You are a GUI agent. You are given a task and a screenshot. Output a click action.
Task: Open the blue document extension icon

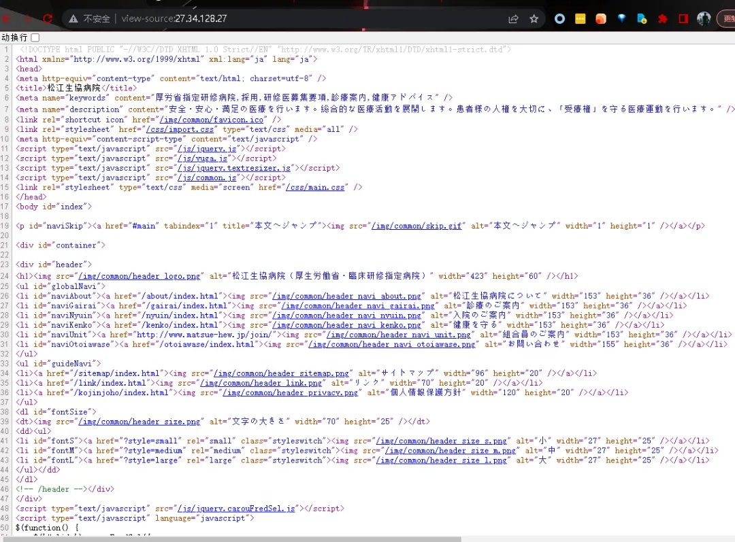pyautogui.click(x=642, y=19)
